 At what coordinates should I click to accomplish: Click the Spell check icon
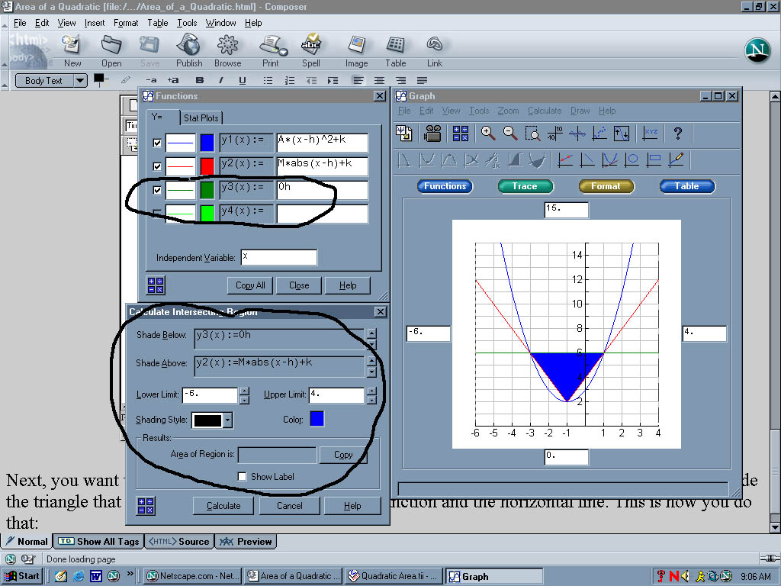[310, 50]
